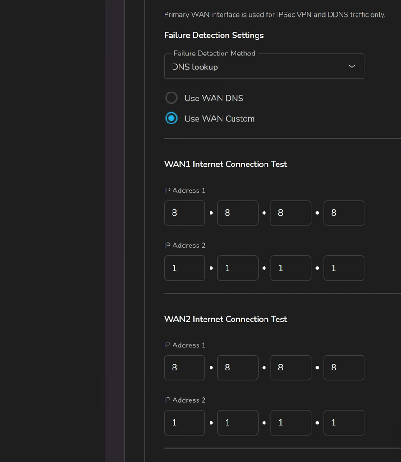Click second octet of WAN2 IP Address 2
401x462 pixels.
238,423
